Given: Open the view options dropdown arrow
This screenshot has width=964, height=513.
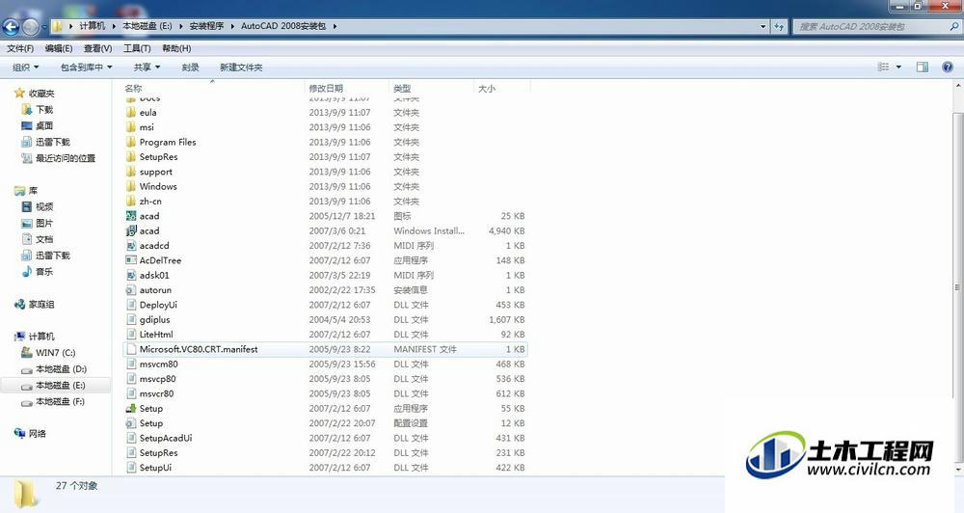Looking at the screenshot, I should point(898,67).
